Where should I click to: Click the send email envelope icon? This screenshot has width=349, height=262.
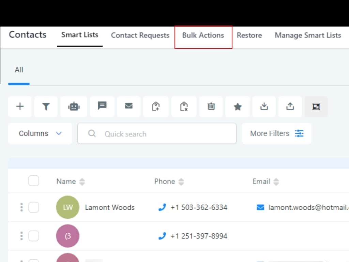[x=129, y=106]
